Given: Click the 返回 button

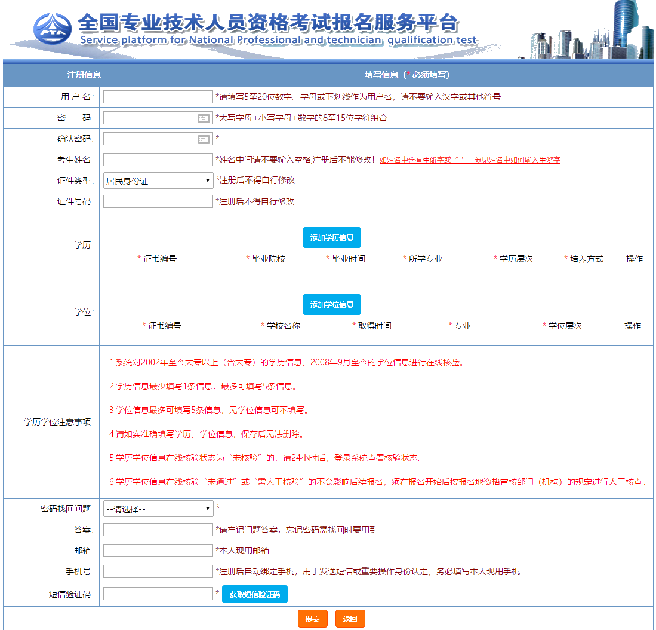Looking at the screenshot, I should tap(350, 619).
